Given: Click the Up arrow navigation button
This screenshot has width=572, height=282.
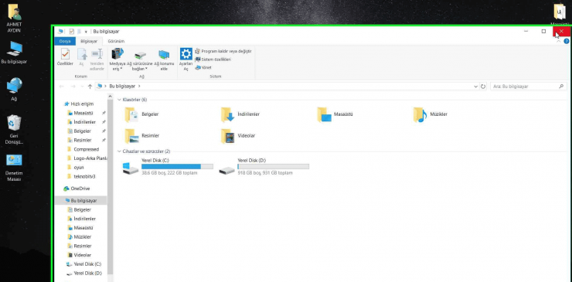Looking at the screenshot, I should [x=90, y=87].
